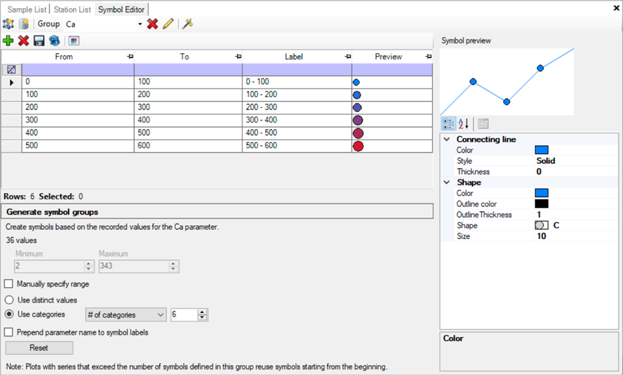The image size is (623, 375).
Task: Enable Manually specify range checkbox
Action: pos(9,284)
